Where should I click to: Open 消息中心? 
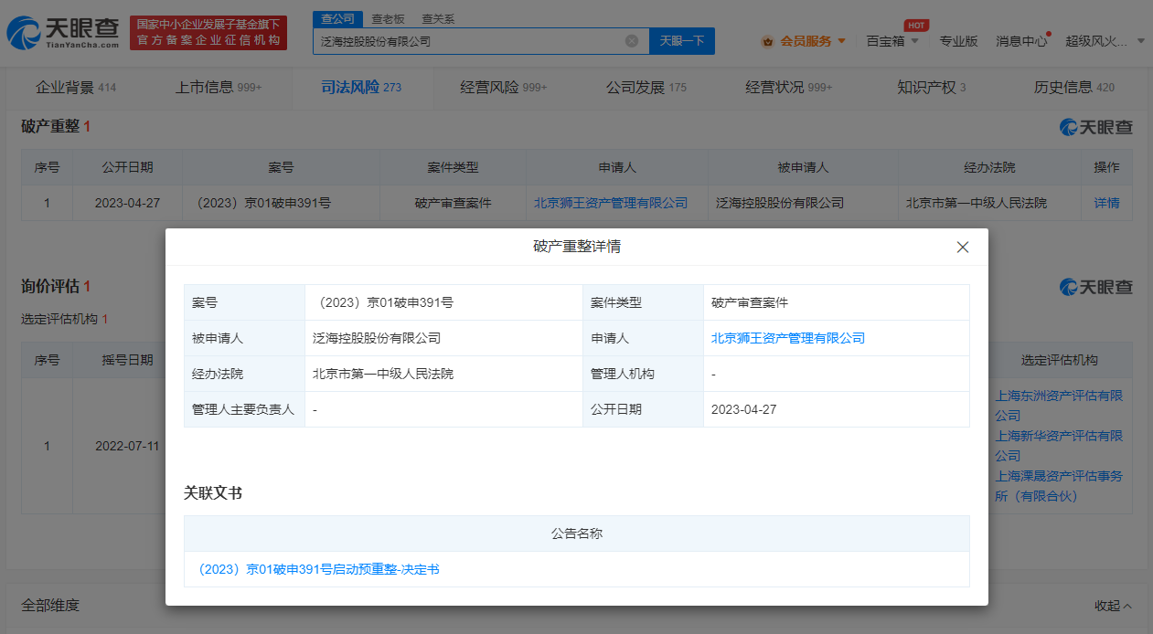pyautogui.click(x=1021, y=41)
